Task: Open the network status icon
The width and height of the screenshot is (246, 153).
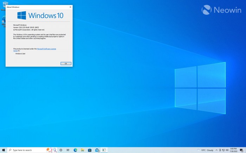Action: click(x=224, y=150)
